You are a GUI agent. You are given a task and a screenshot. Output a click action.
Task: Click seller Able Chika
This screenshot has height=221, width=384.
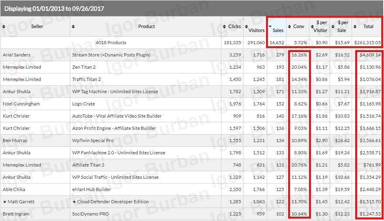14,189
